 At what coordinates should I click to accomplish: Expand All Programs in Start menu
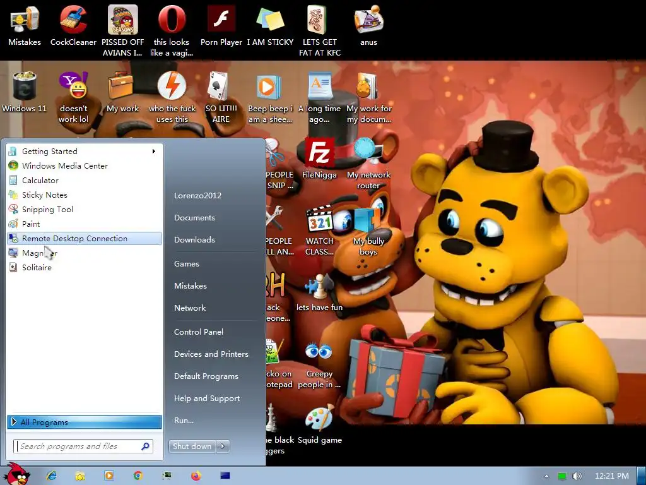tap(85, 422)
